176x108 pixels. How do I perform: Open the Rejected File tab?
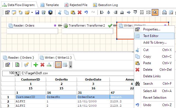pyautogui.click(x=76, y=5)
